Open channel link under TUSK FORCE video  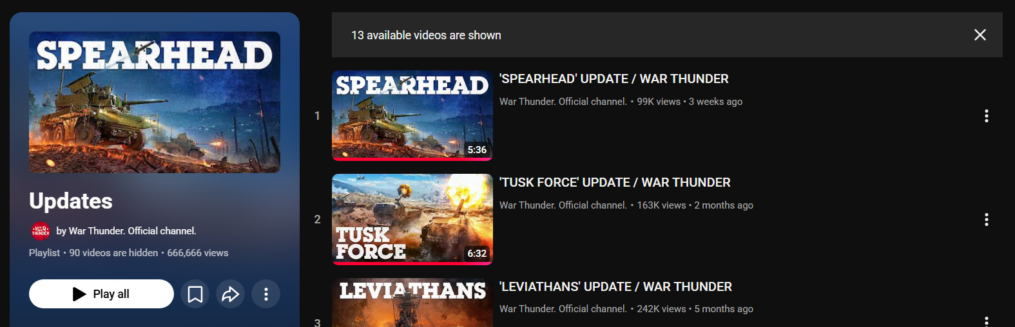(x=563, y=205)
